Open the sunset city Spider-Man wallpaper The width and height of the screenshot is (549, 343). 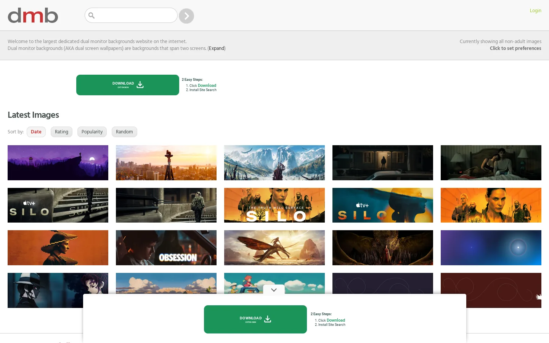pos(166,163)
